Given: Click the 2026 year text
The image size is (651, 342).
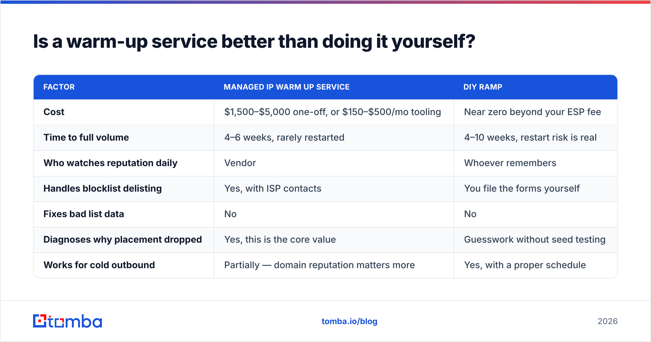Looking at the screenshot, I should (608, 321).
